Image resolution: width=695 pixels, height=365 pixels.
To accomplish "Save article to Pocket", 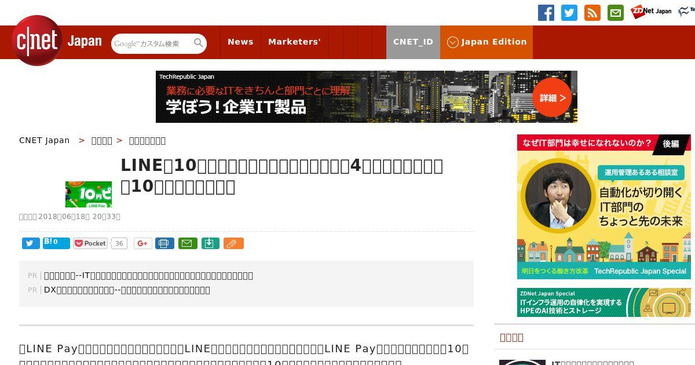I will tap(90, 243).
